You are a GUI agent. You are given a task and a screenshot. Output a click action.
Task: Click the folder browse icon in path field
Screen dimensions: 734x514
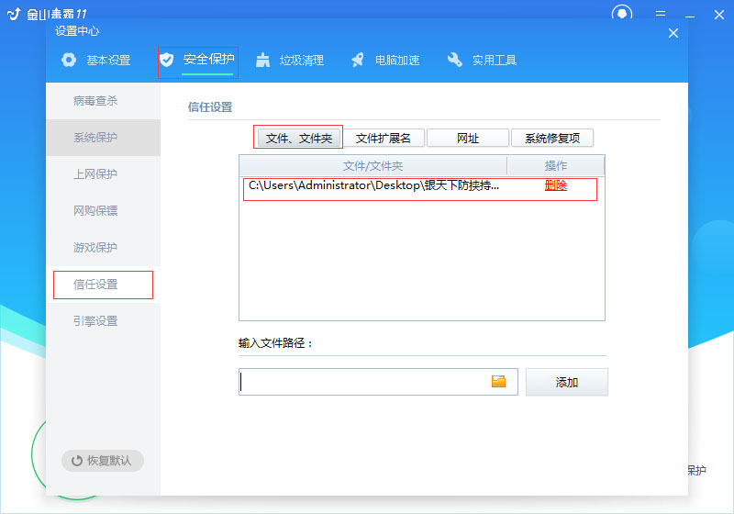click(498, 382)
